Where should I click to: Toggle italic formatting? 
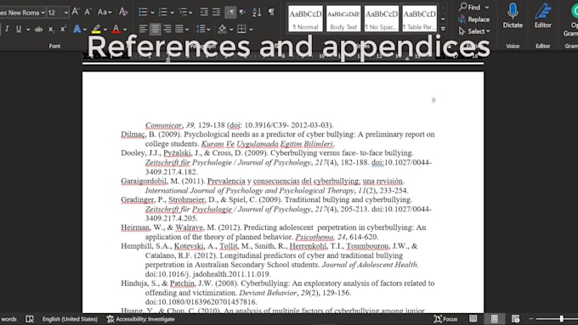(x=7, y=29)
